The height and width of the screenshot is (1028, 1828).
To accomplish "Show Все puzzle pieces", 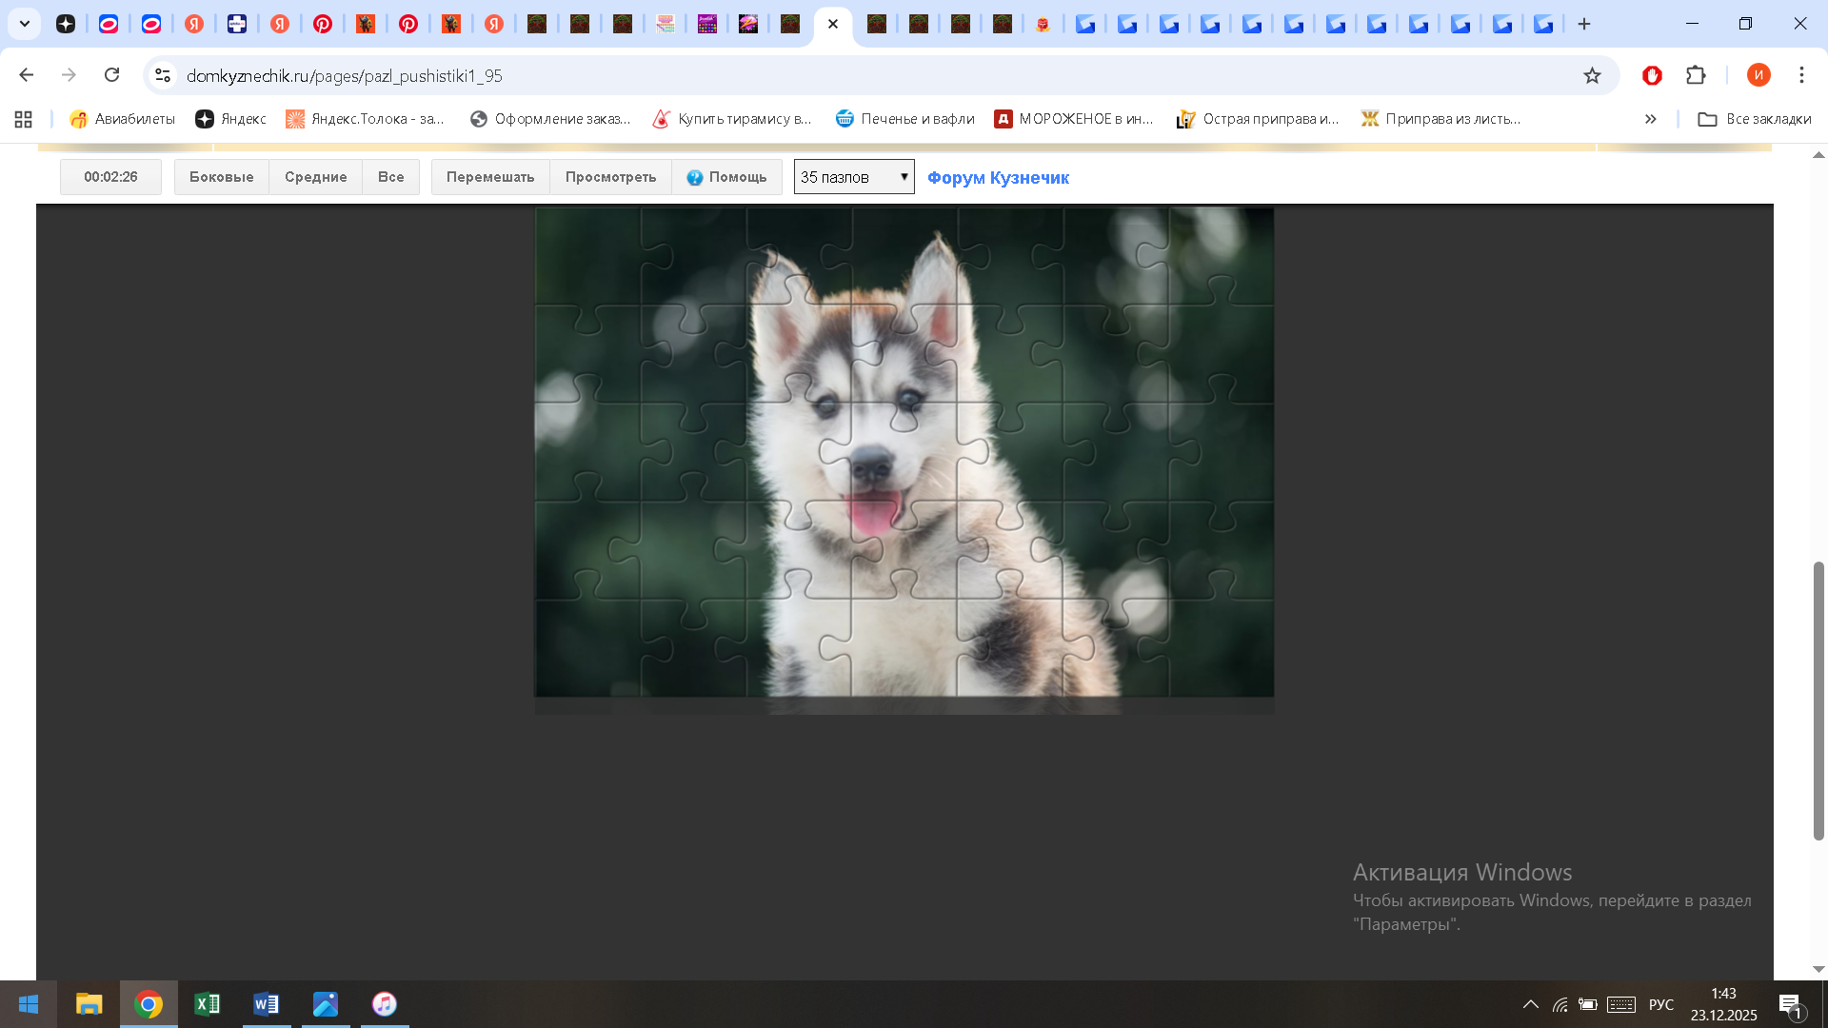I will pyautogui.click(x=390, y=177).
